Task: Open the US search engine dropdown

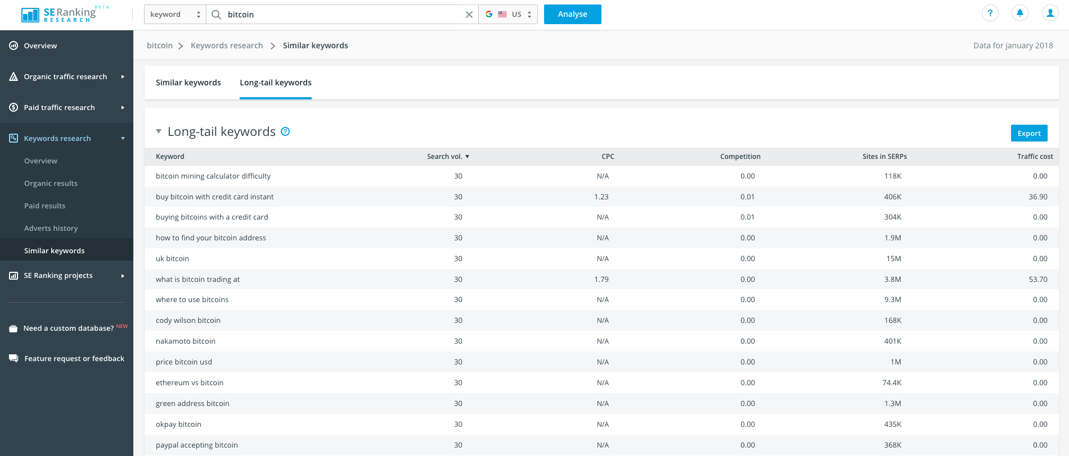Action: tap(508, 15)
